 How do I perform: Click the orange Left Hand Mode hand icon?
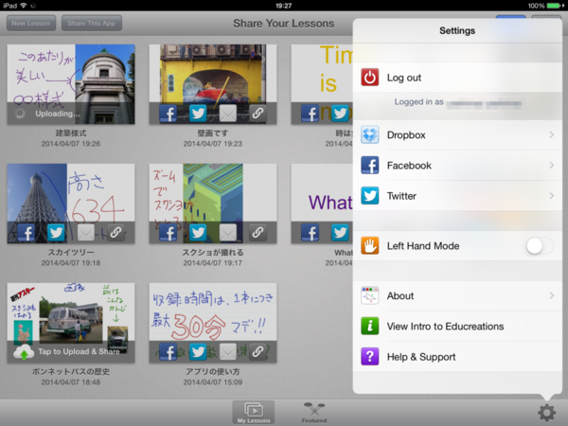[x=369, y=245]
